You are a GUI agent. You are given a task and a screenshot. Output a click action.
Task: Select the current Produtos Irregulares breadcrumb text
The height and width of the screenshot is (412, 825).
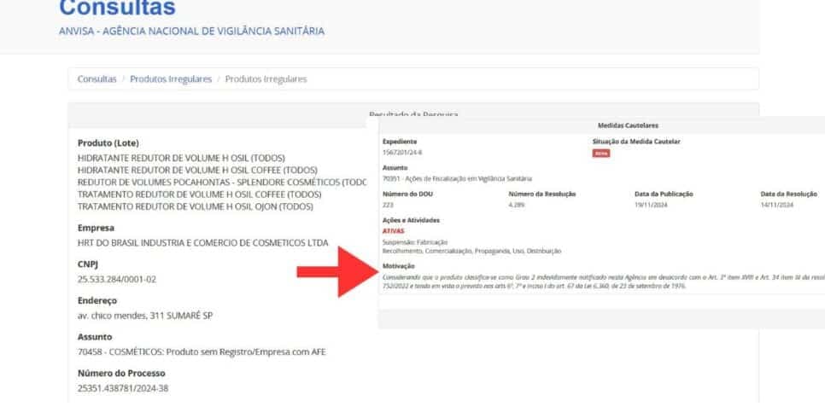click(266, 79)
